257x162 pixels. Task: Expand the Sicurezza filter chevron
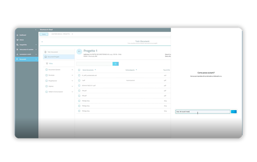coord(72,75)
